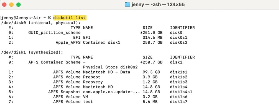Screen dimensions: 279x106
Task: Click the "Preboot" volume name
Action: point(92,77)
